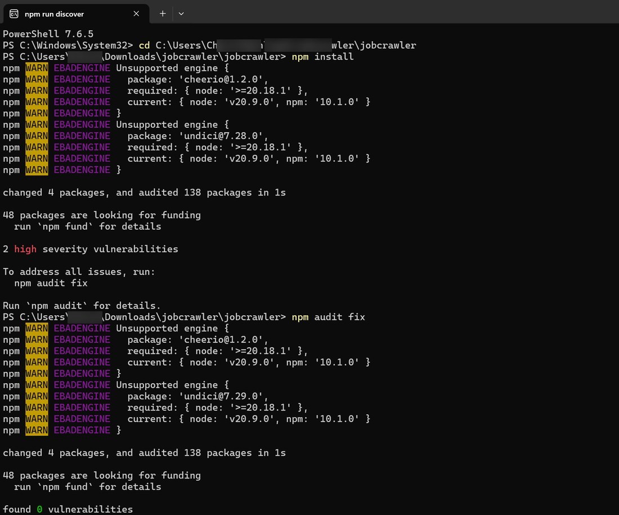This screenshot has width=619, height=515.
Task: Click the 'undici@7.29.0' package line
Action: pos(198,396)
